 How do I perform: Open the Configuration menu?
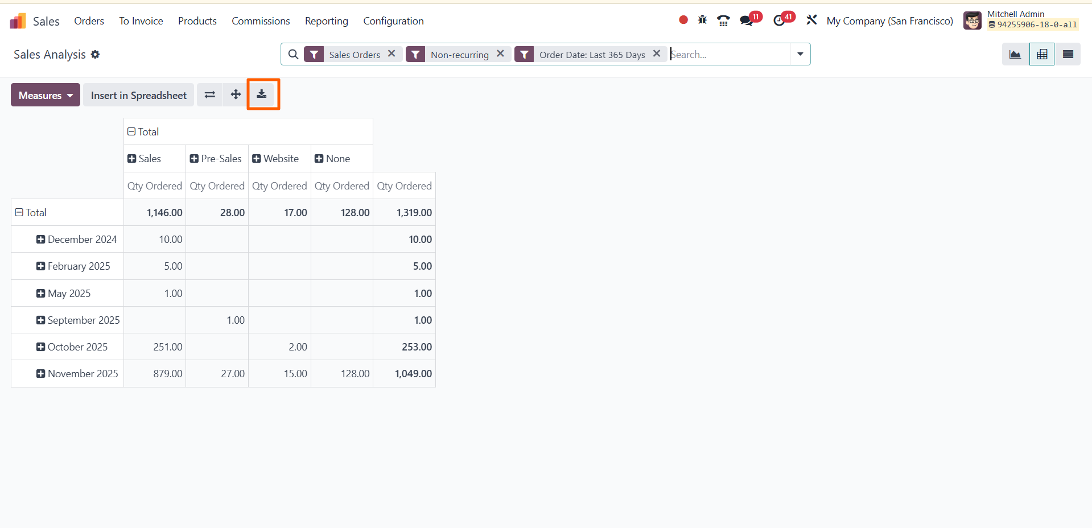click(393, 21)
